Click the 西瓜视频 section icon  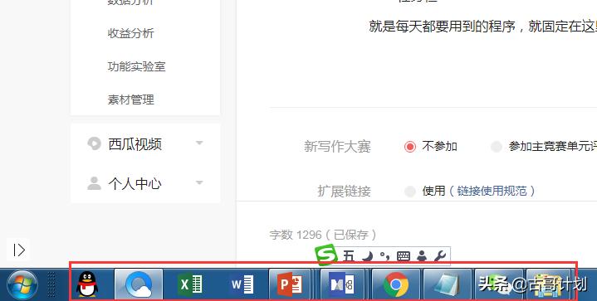(x=94, y=143)
